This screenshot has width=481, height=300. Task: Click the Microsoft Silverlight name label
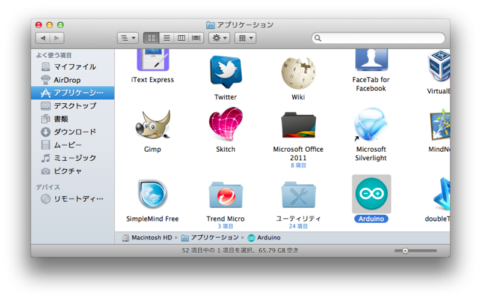(371, 154)
